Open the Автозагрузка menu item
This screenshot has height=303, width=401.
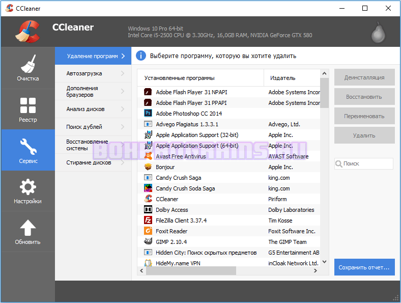point(93,73)
